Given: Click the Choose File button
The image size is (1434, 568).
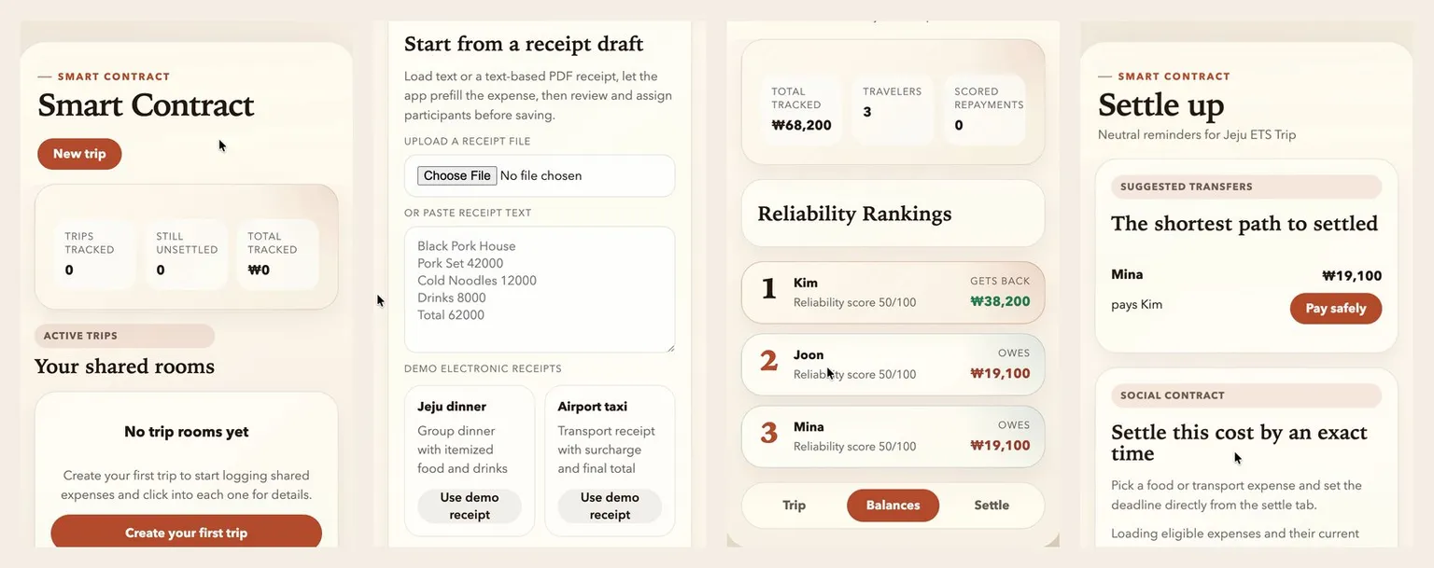Looking at the screenshot, I should pyautogui.click(x=457, y=175).
